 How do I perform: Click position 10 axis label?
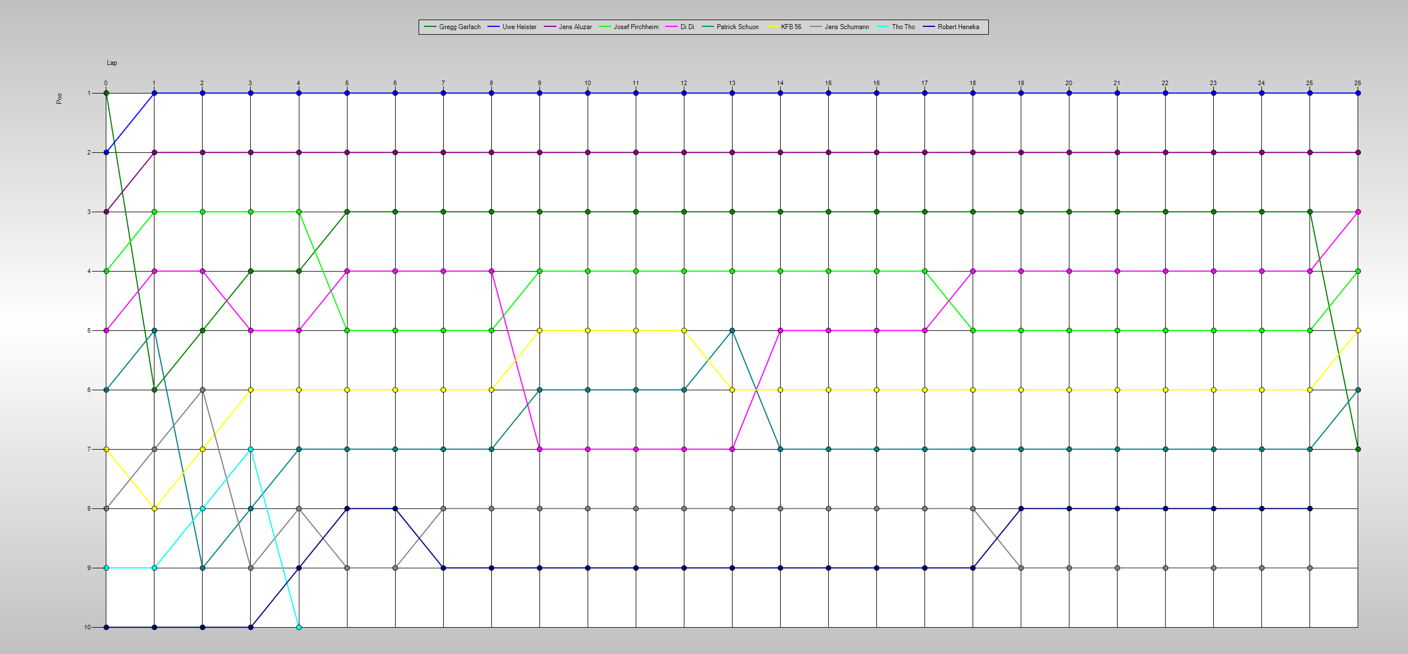pos(87,627)
